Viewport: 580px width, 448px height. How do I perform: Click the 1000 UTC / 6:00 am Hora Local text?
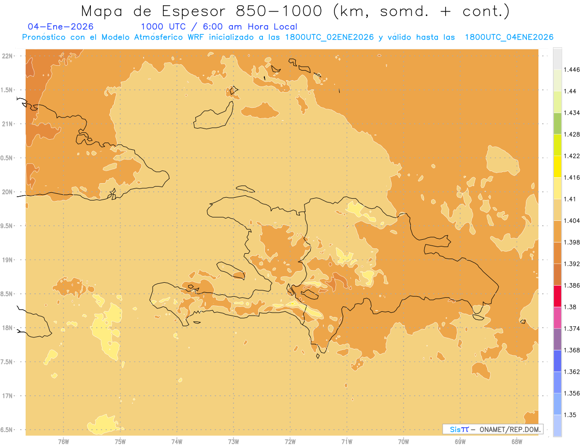tap(219, 27)
